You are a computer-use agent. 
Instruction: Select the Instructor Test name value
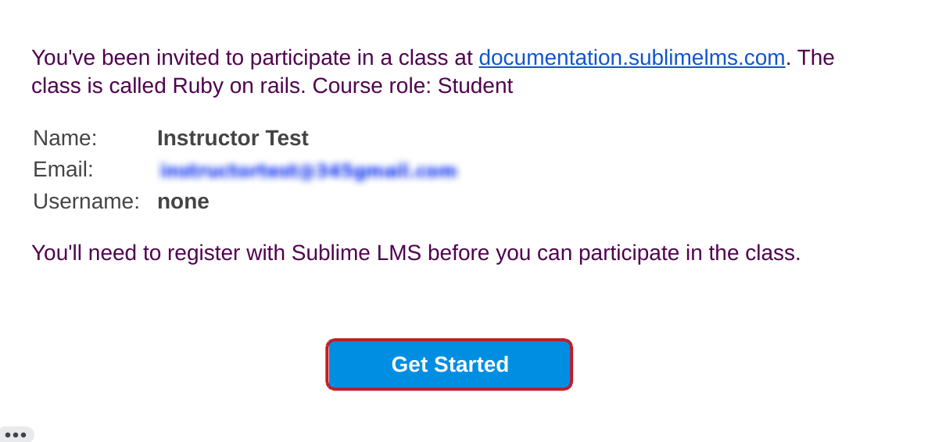(232, 138)
